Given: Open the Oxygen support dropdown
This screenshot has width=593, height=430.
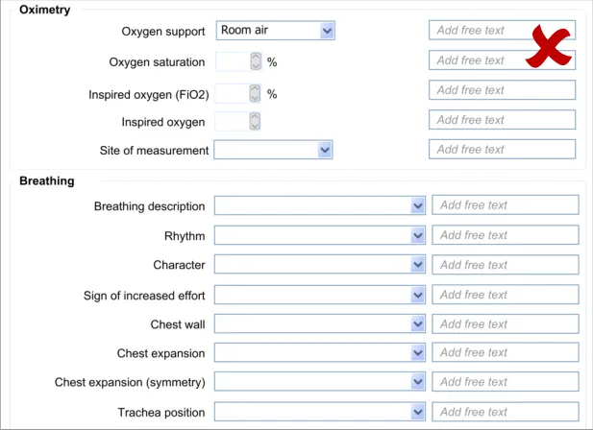Looking at the screenshot, I should [275, 31].
